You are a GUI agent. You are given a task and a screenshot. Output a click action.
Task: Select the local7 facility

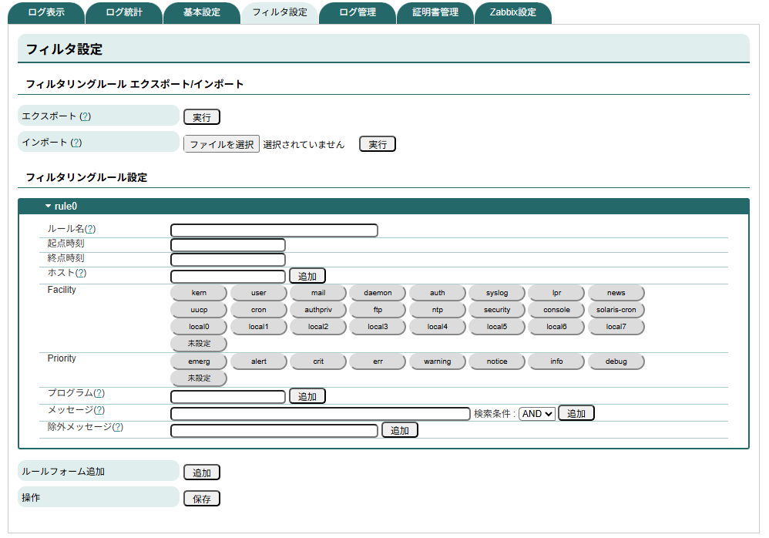coord(616,326)
